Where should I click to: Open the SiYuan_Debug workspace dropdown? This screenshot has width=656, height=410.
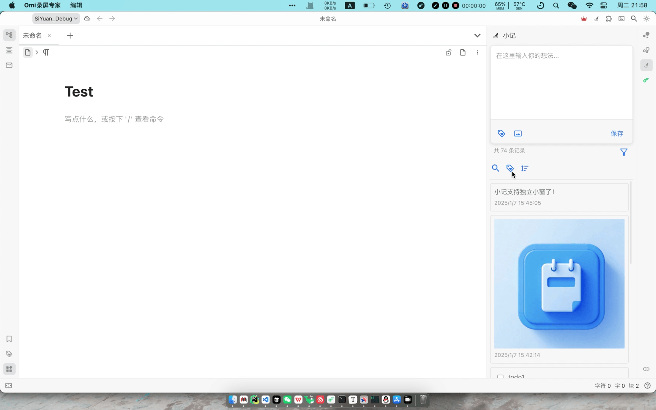point(55,18)
